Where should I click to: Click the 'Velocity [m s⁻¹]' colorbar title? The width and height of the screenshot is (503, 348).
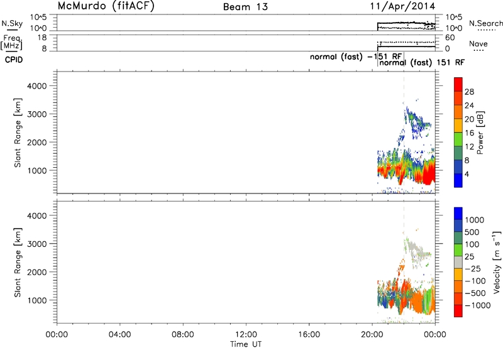point(497,262)
